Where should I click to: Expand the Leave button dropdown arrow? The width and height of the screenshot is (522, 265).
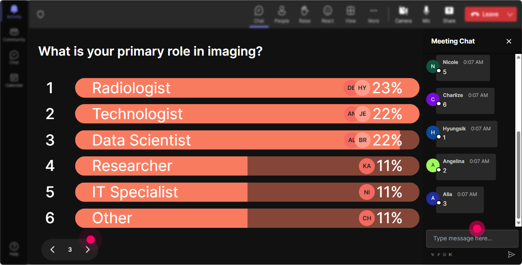[x=510, y=14]
